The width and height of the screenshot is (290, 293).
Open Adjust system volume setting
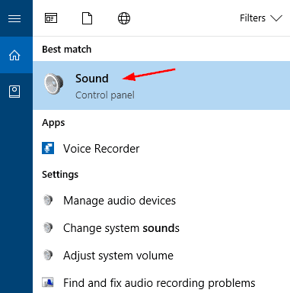tap(118, 256)
